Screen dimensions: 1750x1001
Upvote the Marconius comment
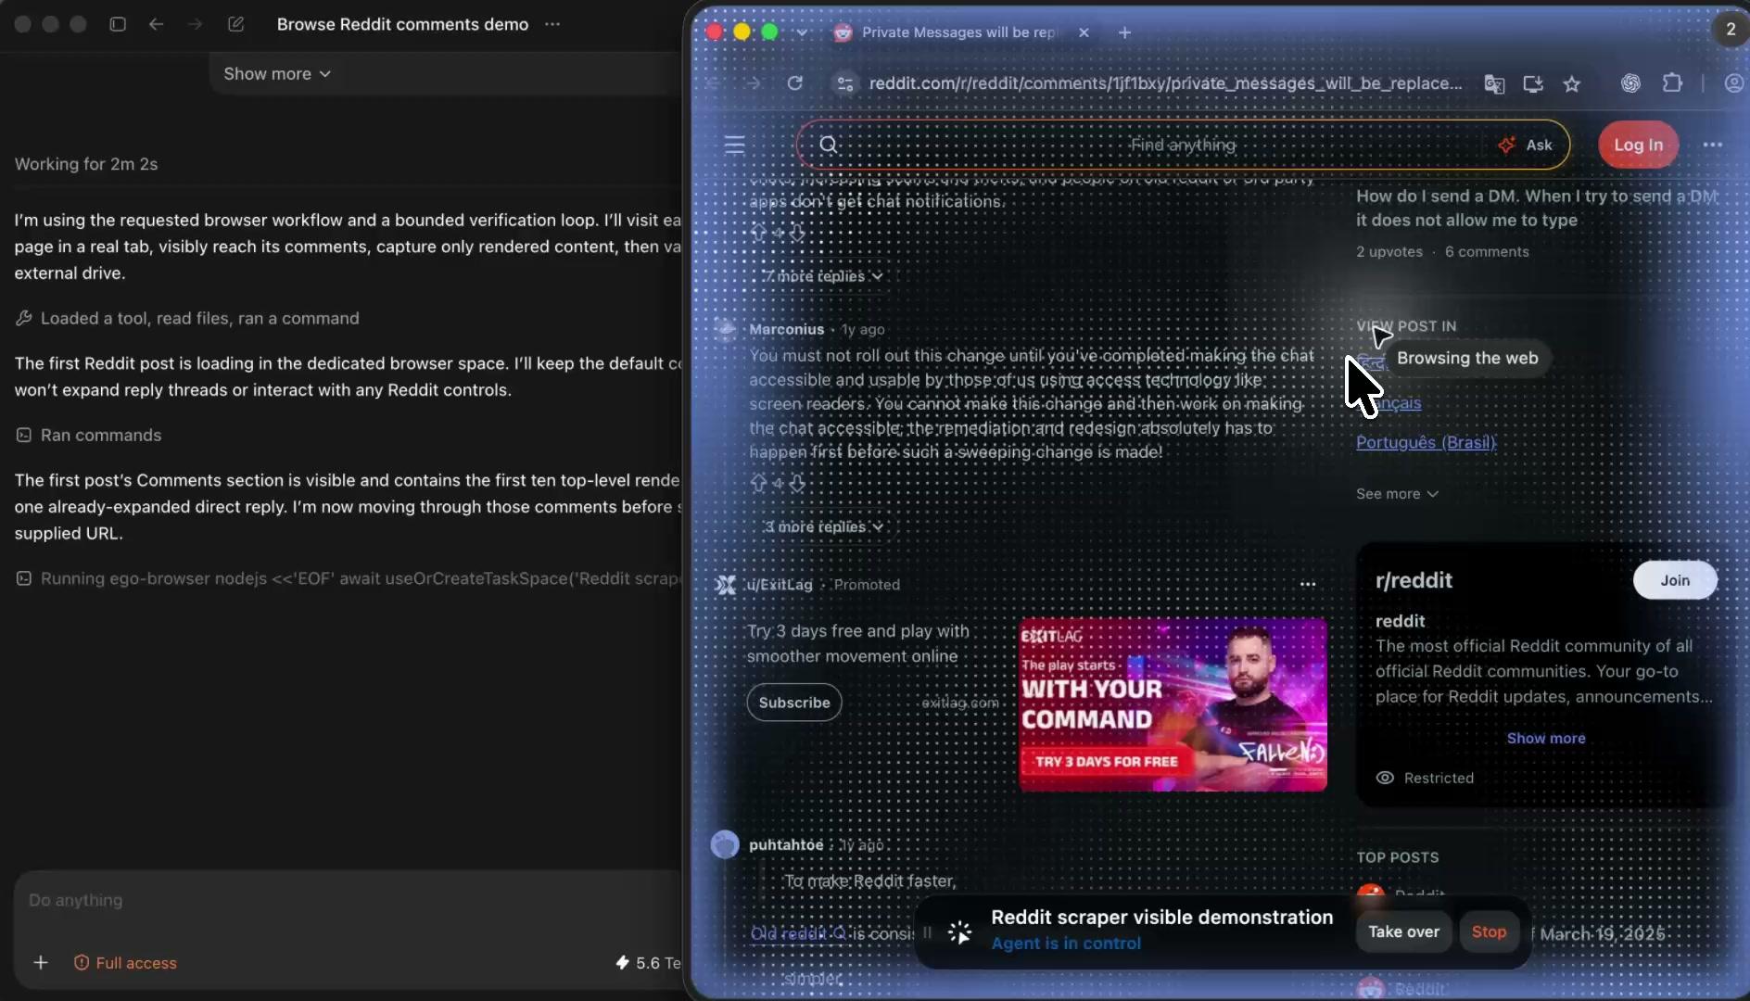coord(759,483)
